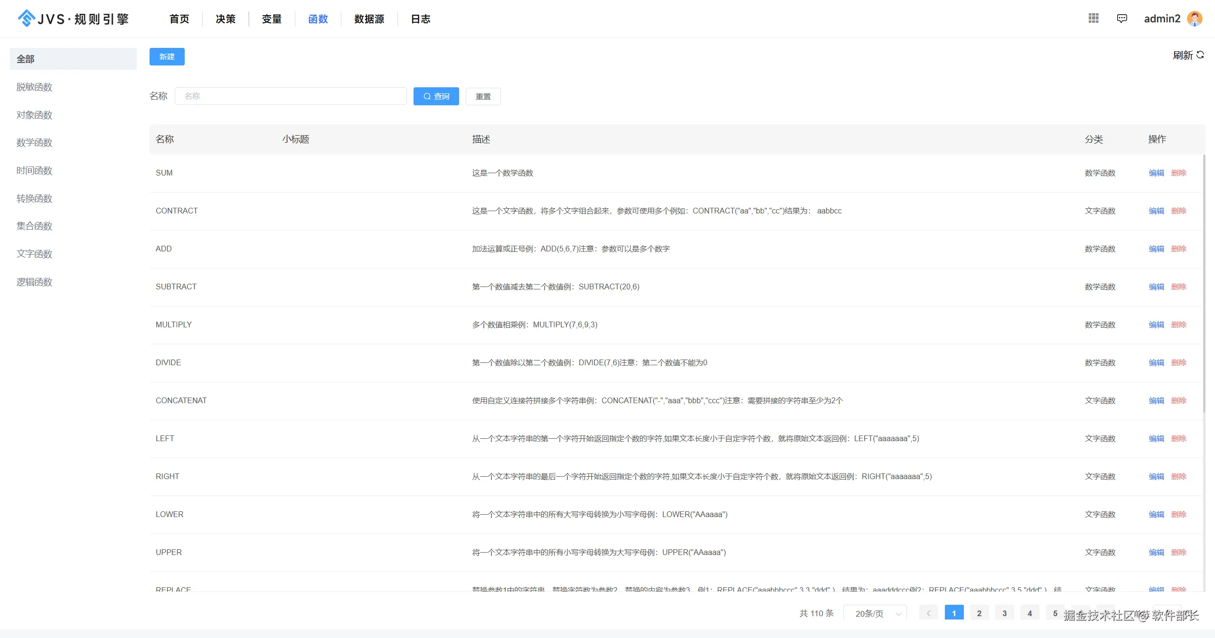Open the apps grid icon

[1093, 18]
